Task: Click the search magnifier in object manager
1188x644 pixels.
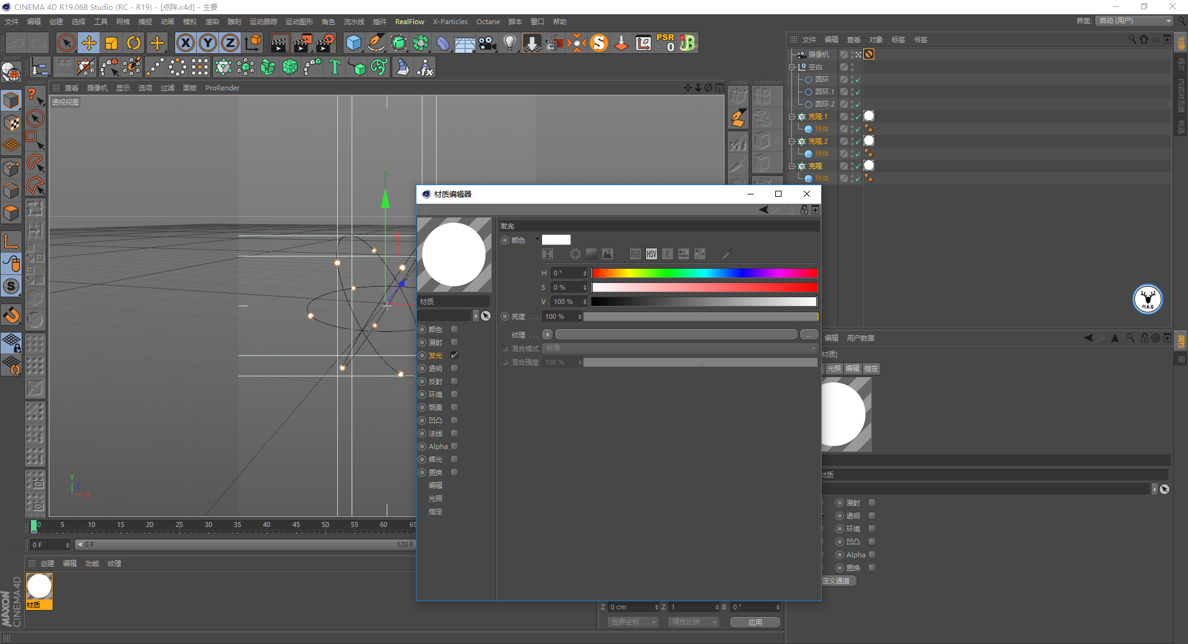Action: tap(1132, 39)
